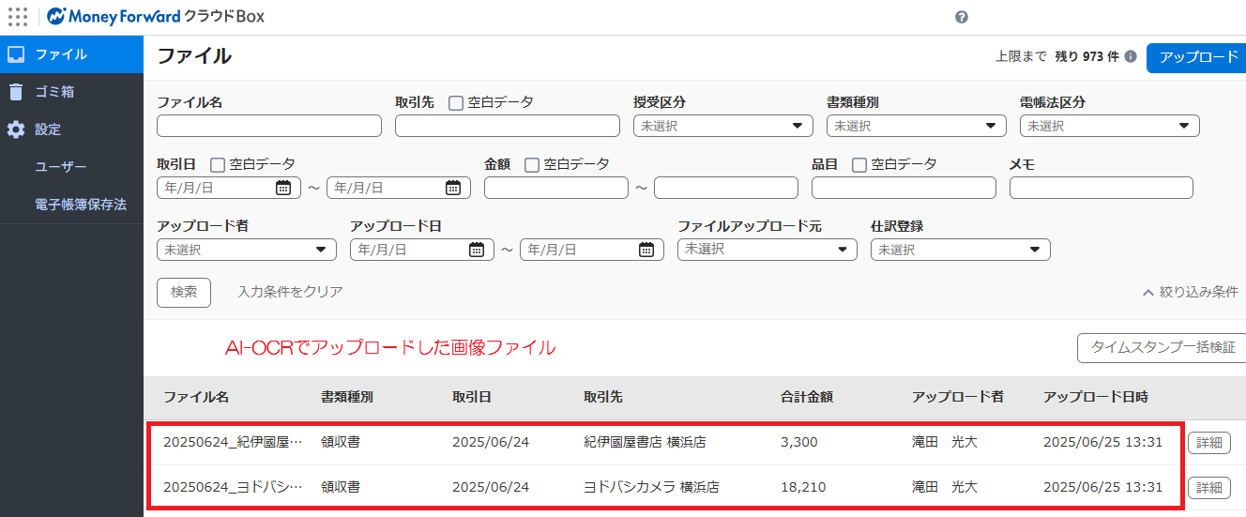Image resolution: width=1246 pixels, height=517 pixels.
Task: Open calendar for アップロード日 start date
Action: click(x=477, y=250)
